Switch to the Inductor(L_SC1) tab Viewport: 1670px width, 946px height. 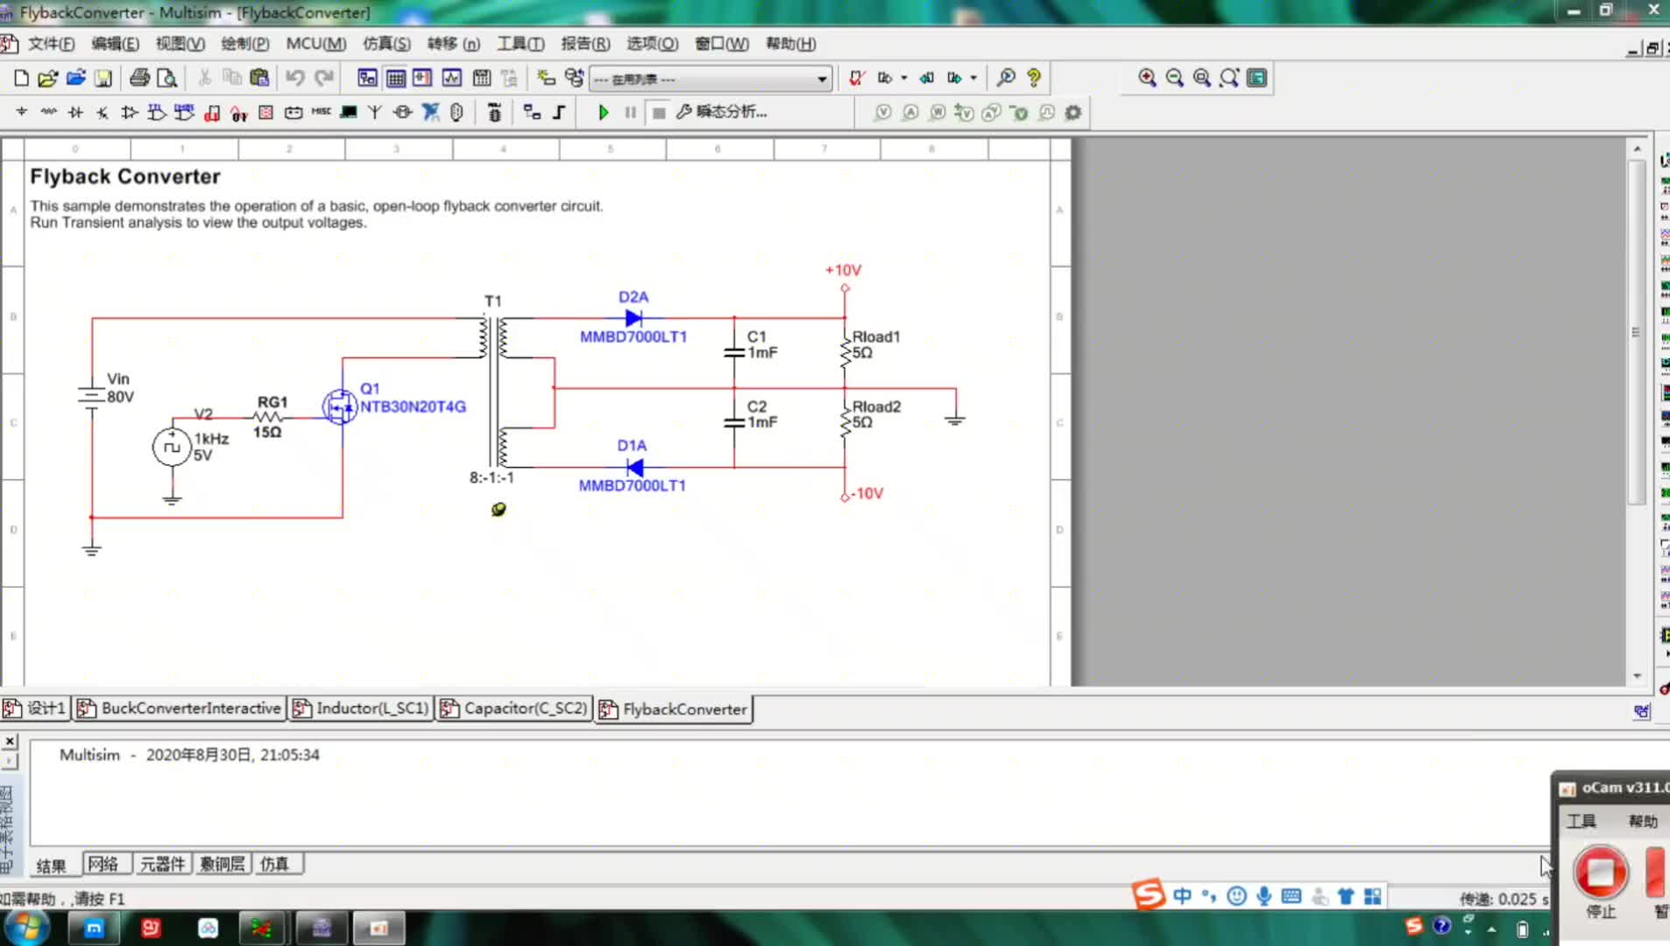click(x=362, y=708)
